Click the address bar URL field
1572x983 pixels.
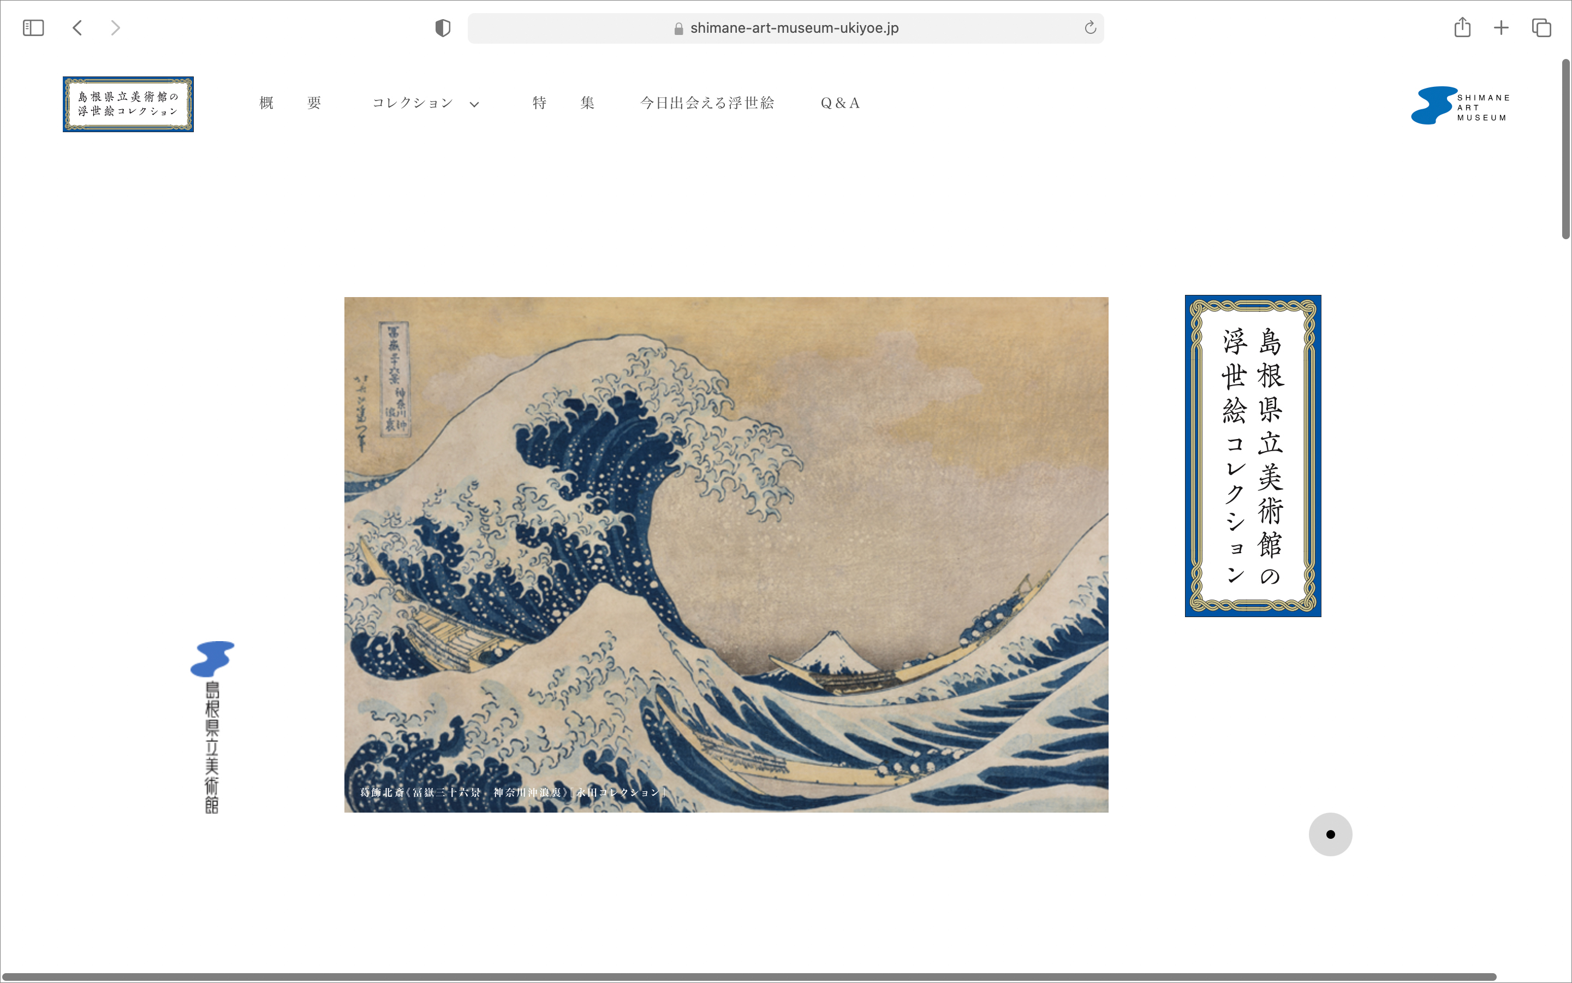(x=785, y=28)
